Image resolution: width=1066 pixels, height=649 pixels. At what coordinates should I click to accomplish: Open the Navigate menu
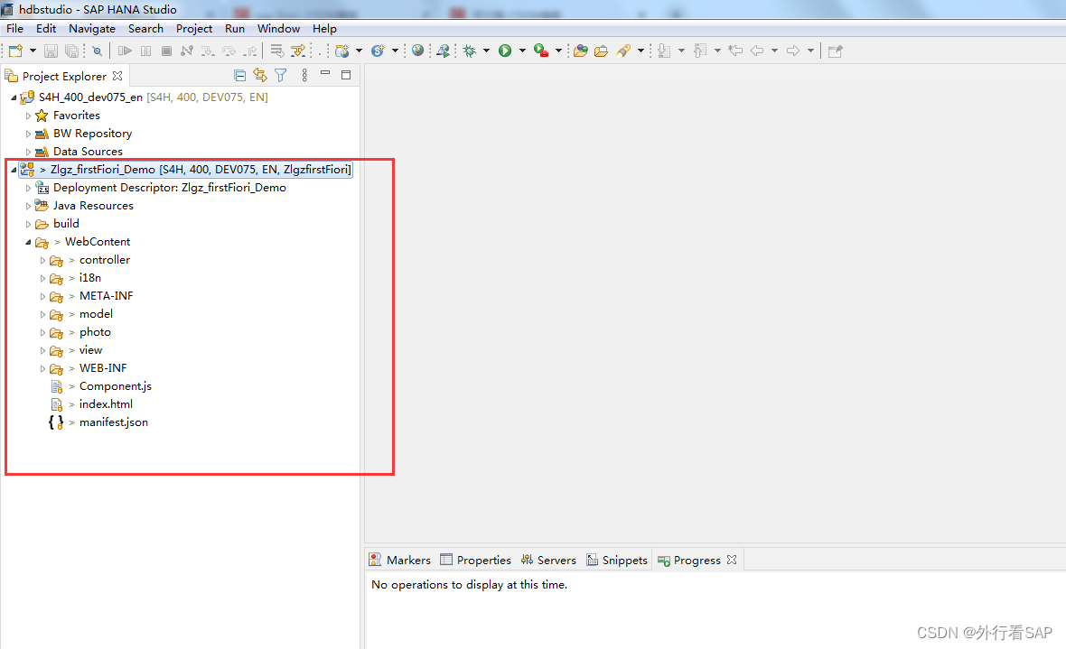(92, 29)
